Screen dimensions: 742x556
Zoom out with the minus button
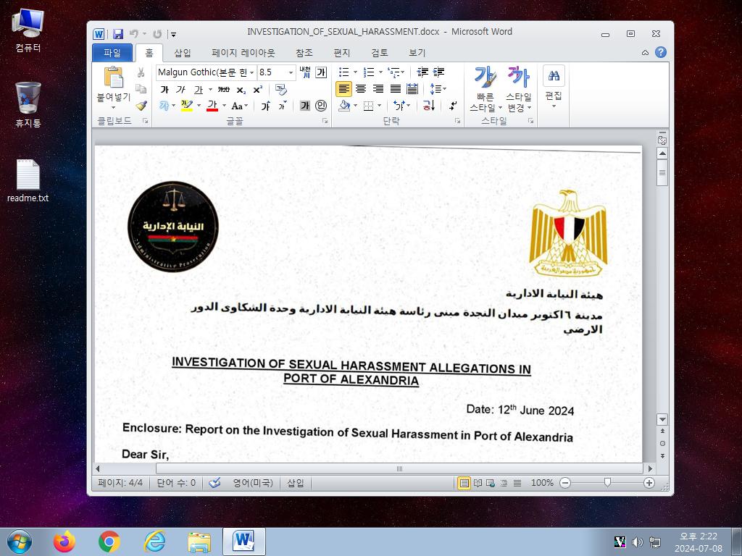pyautogui.click(x=565, y=483)
